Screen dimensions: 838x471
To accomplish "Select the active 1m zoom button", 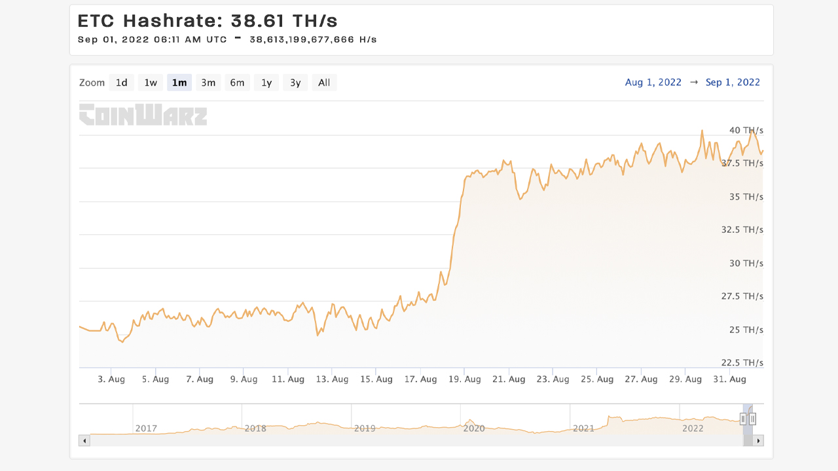I will point(179,82).
